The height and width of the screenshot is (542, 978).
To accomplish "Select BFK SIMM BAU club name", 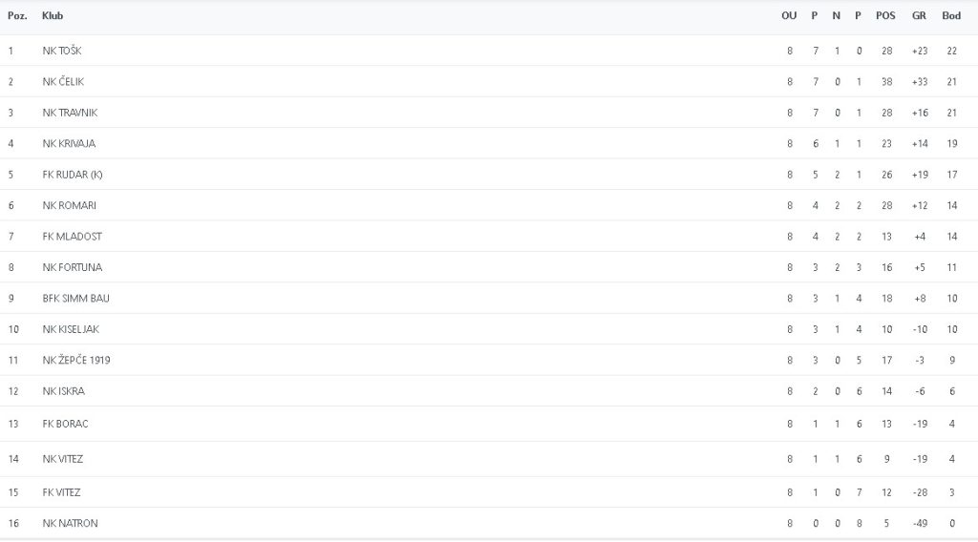I will pyautogui.click(x=75, y=298).
